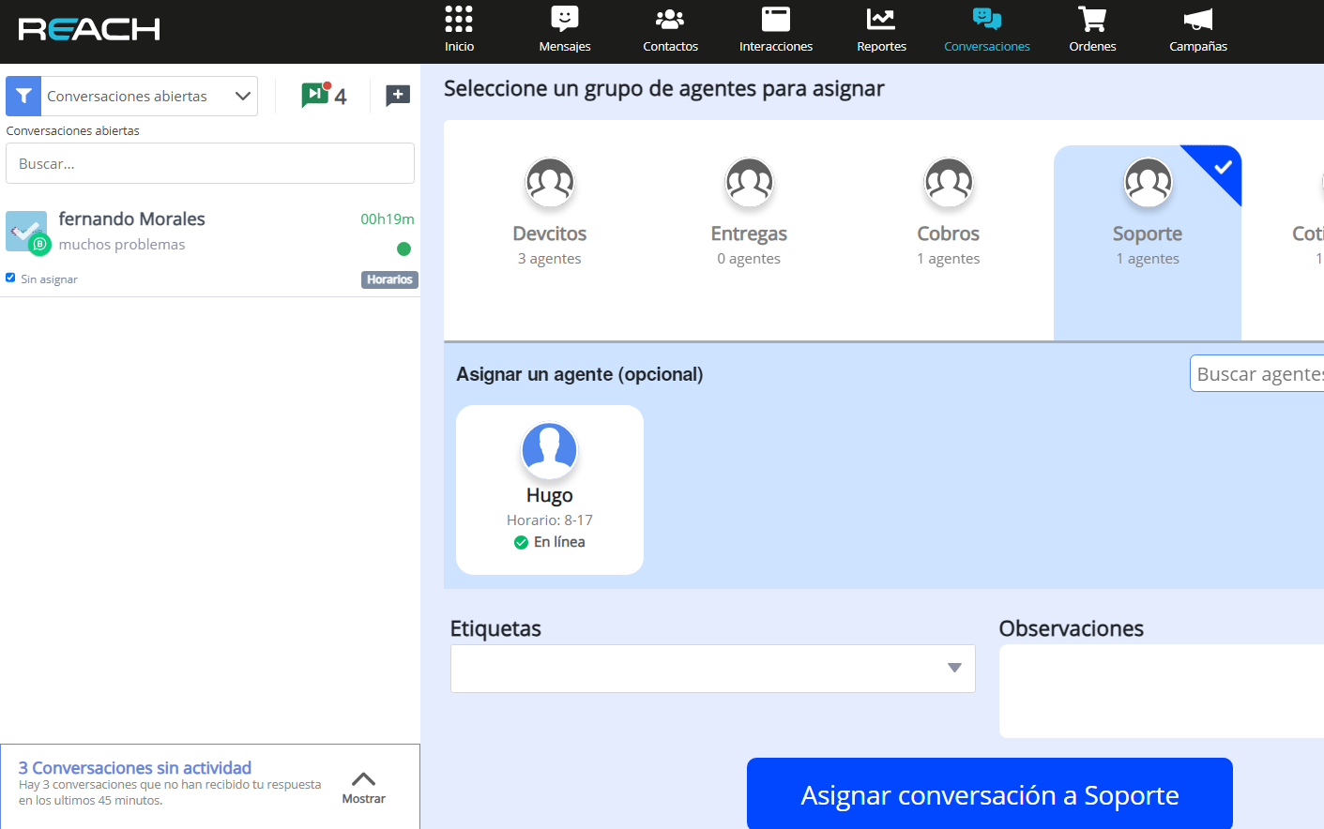Open the Etiquetas dropdown
The height and width of the screenshot is (829, 1324).
(712, 669)
